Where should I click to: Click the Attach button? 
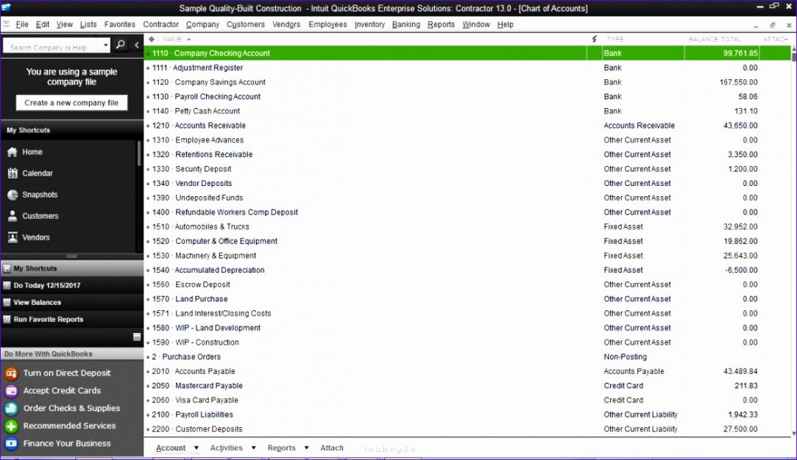pos(332,448)
